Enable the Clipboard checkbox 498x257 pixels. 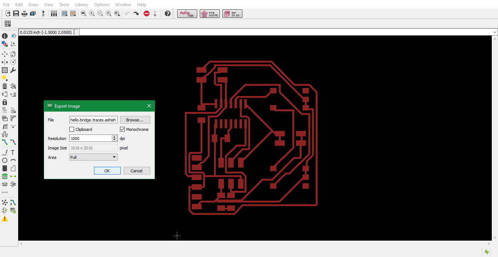click(72, 129)
